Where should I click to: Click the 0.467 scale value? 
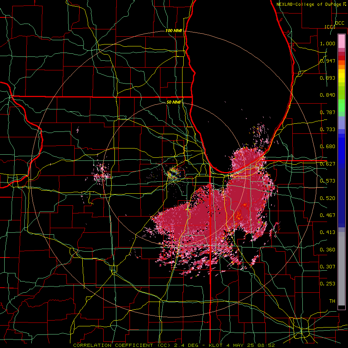coord(328,215)
